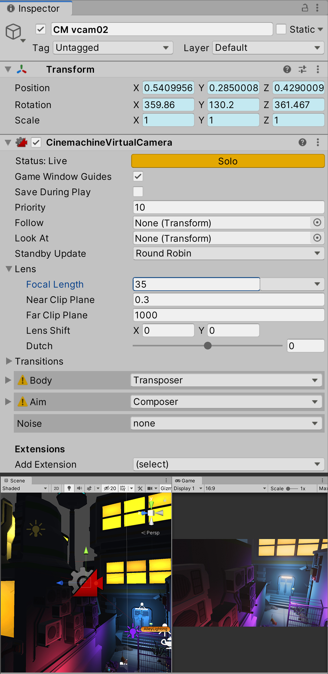
Task: Open Transform presets sliders icon
Action: tap(303, 69)
